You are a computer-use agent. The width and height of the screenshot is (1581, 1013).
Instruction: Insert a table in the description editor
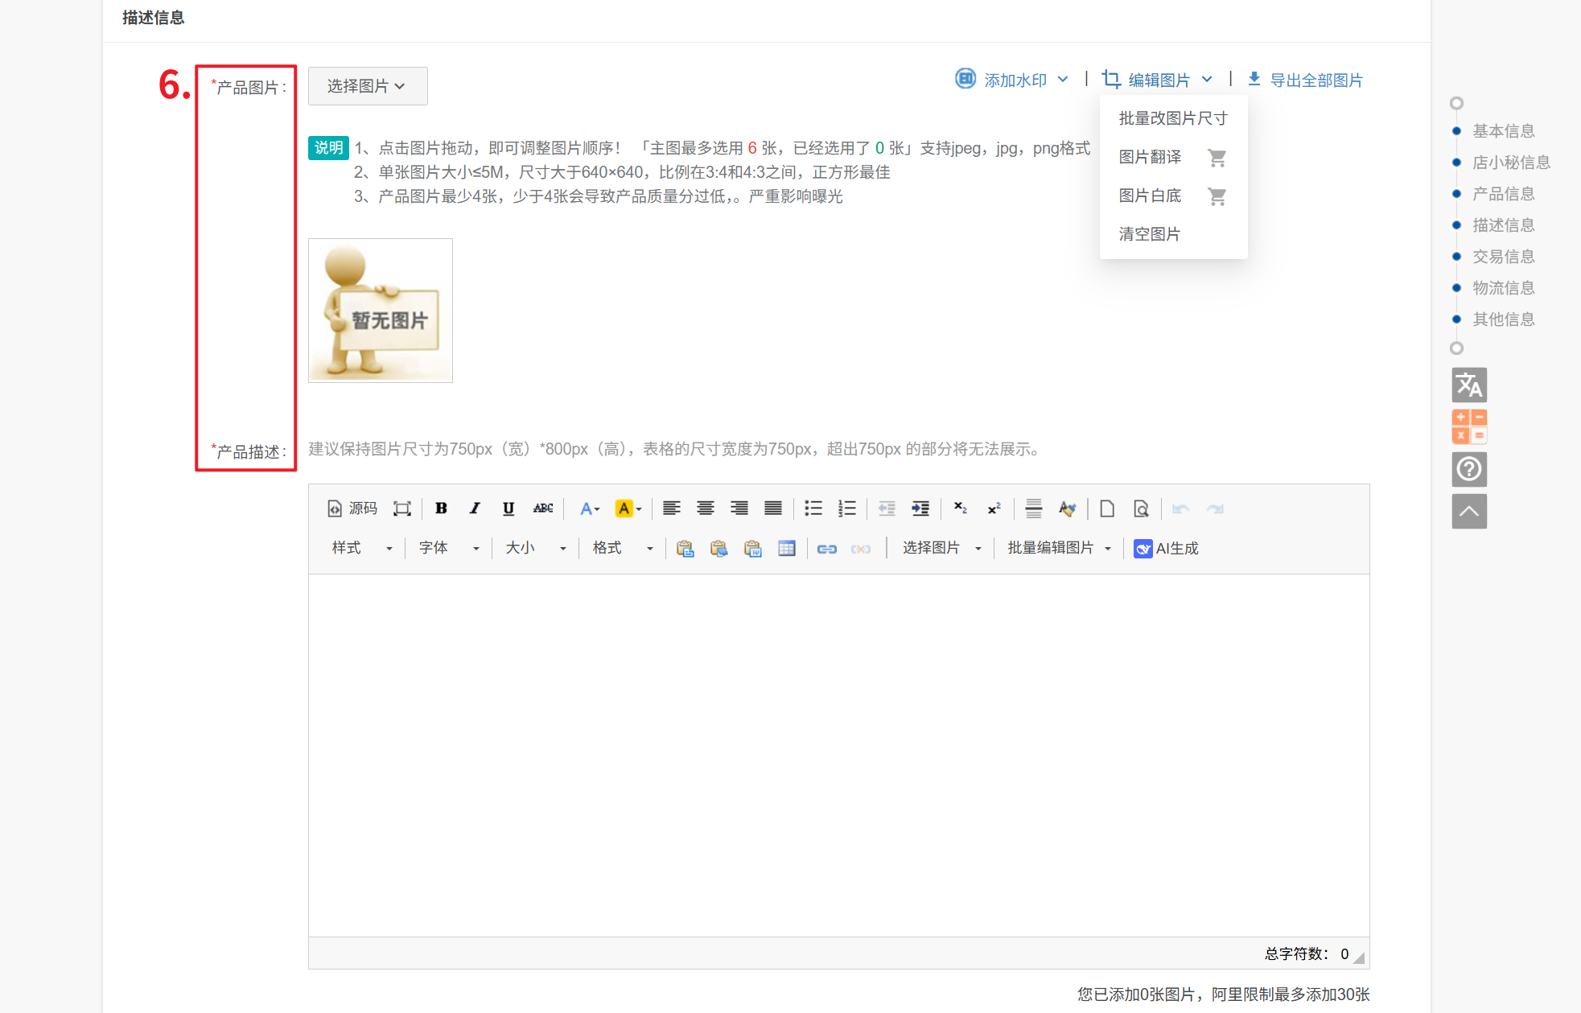786,549
